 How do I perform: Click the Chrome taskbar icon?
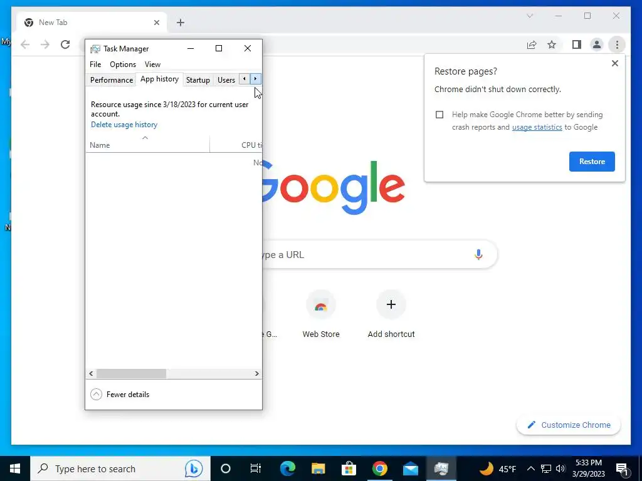(379, 468)
